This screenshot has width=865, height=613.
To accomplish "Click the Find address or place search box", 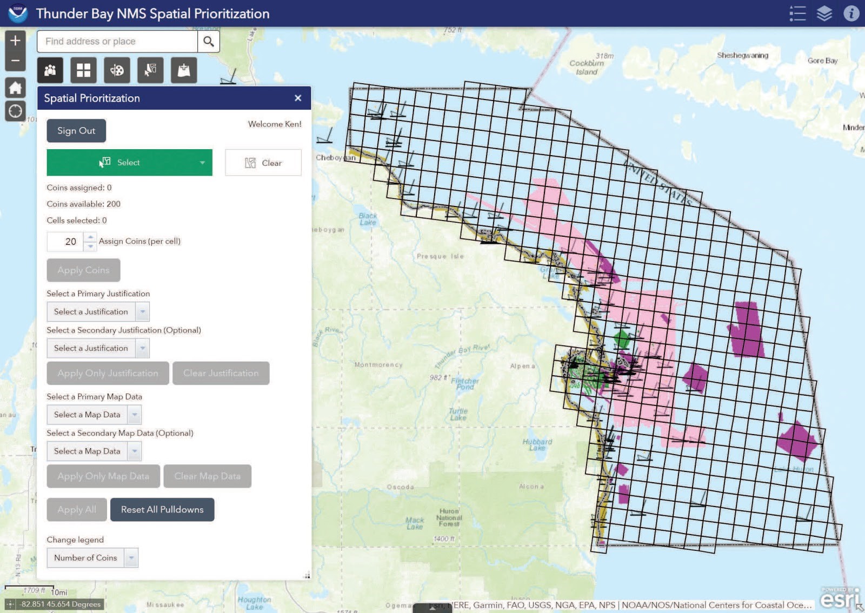I will (117, 41).
